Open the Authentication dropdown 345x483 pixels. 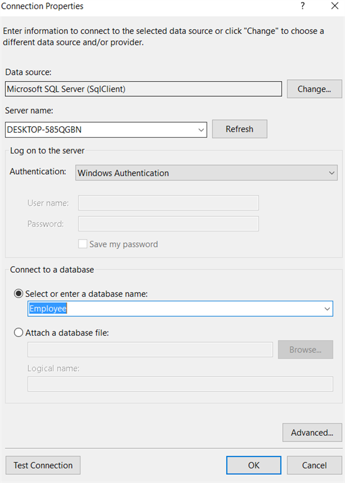pos(206,173)
